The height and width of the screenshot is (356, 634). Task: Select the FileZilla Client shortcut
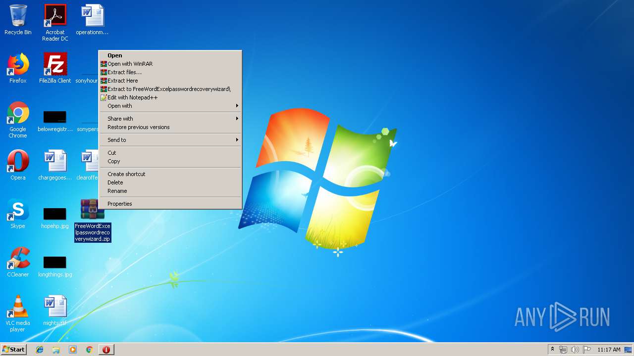(55, 68)
